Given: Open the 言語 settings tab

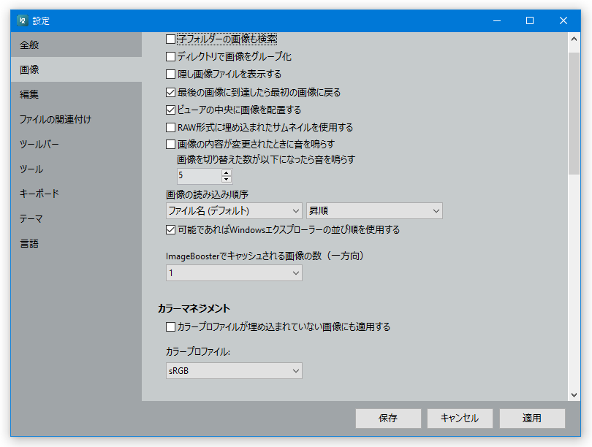Looking at the screenshot, I should coord(76,243).
